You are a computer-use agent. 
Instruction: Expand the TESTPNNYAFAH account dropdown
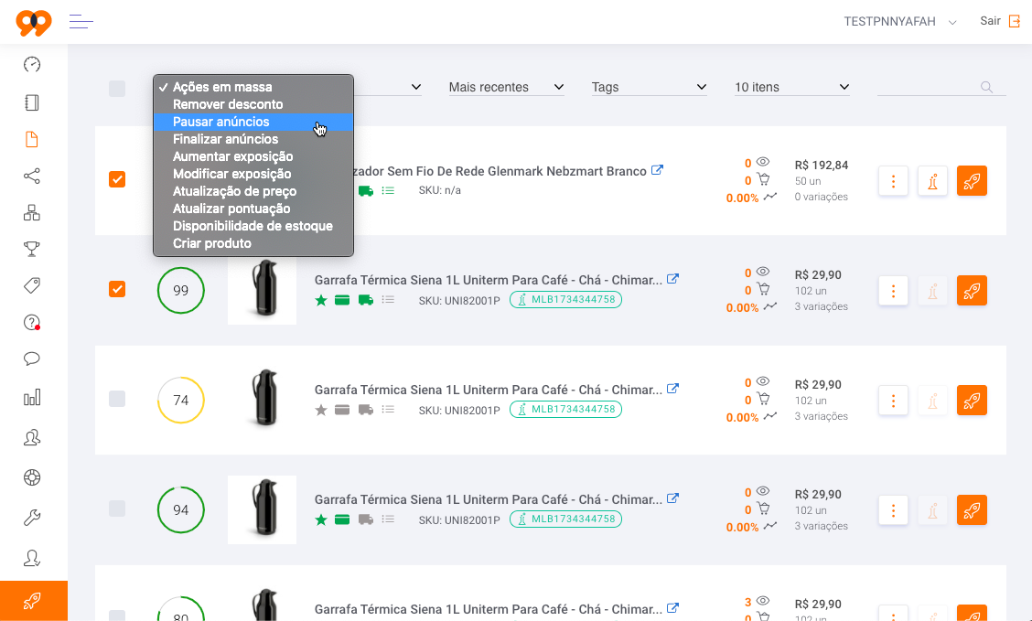[x=899, y=22]
